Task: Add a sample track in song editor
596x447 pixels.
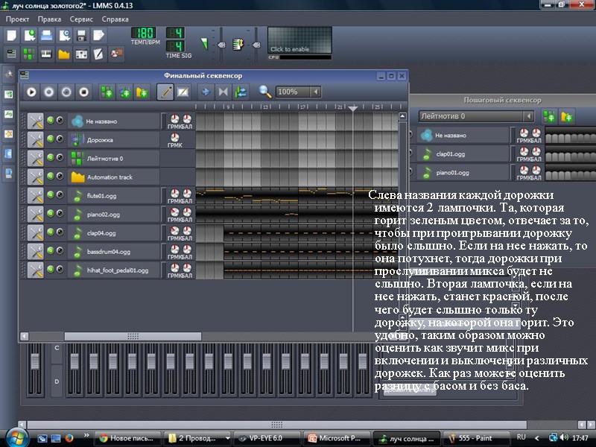Action: click(124, 92)
